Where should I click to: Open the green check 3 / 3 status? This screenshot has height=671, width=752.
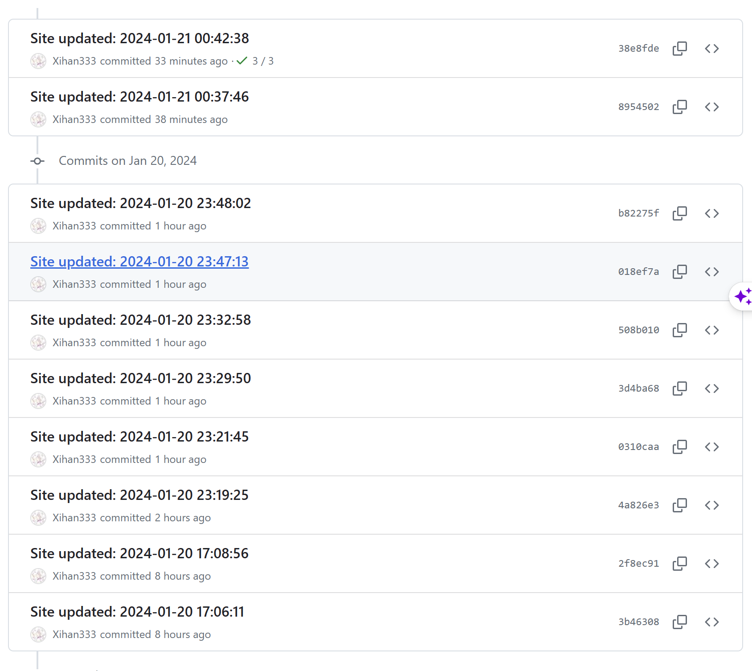(x=255, y=61)
